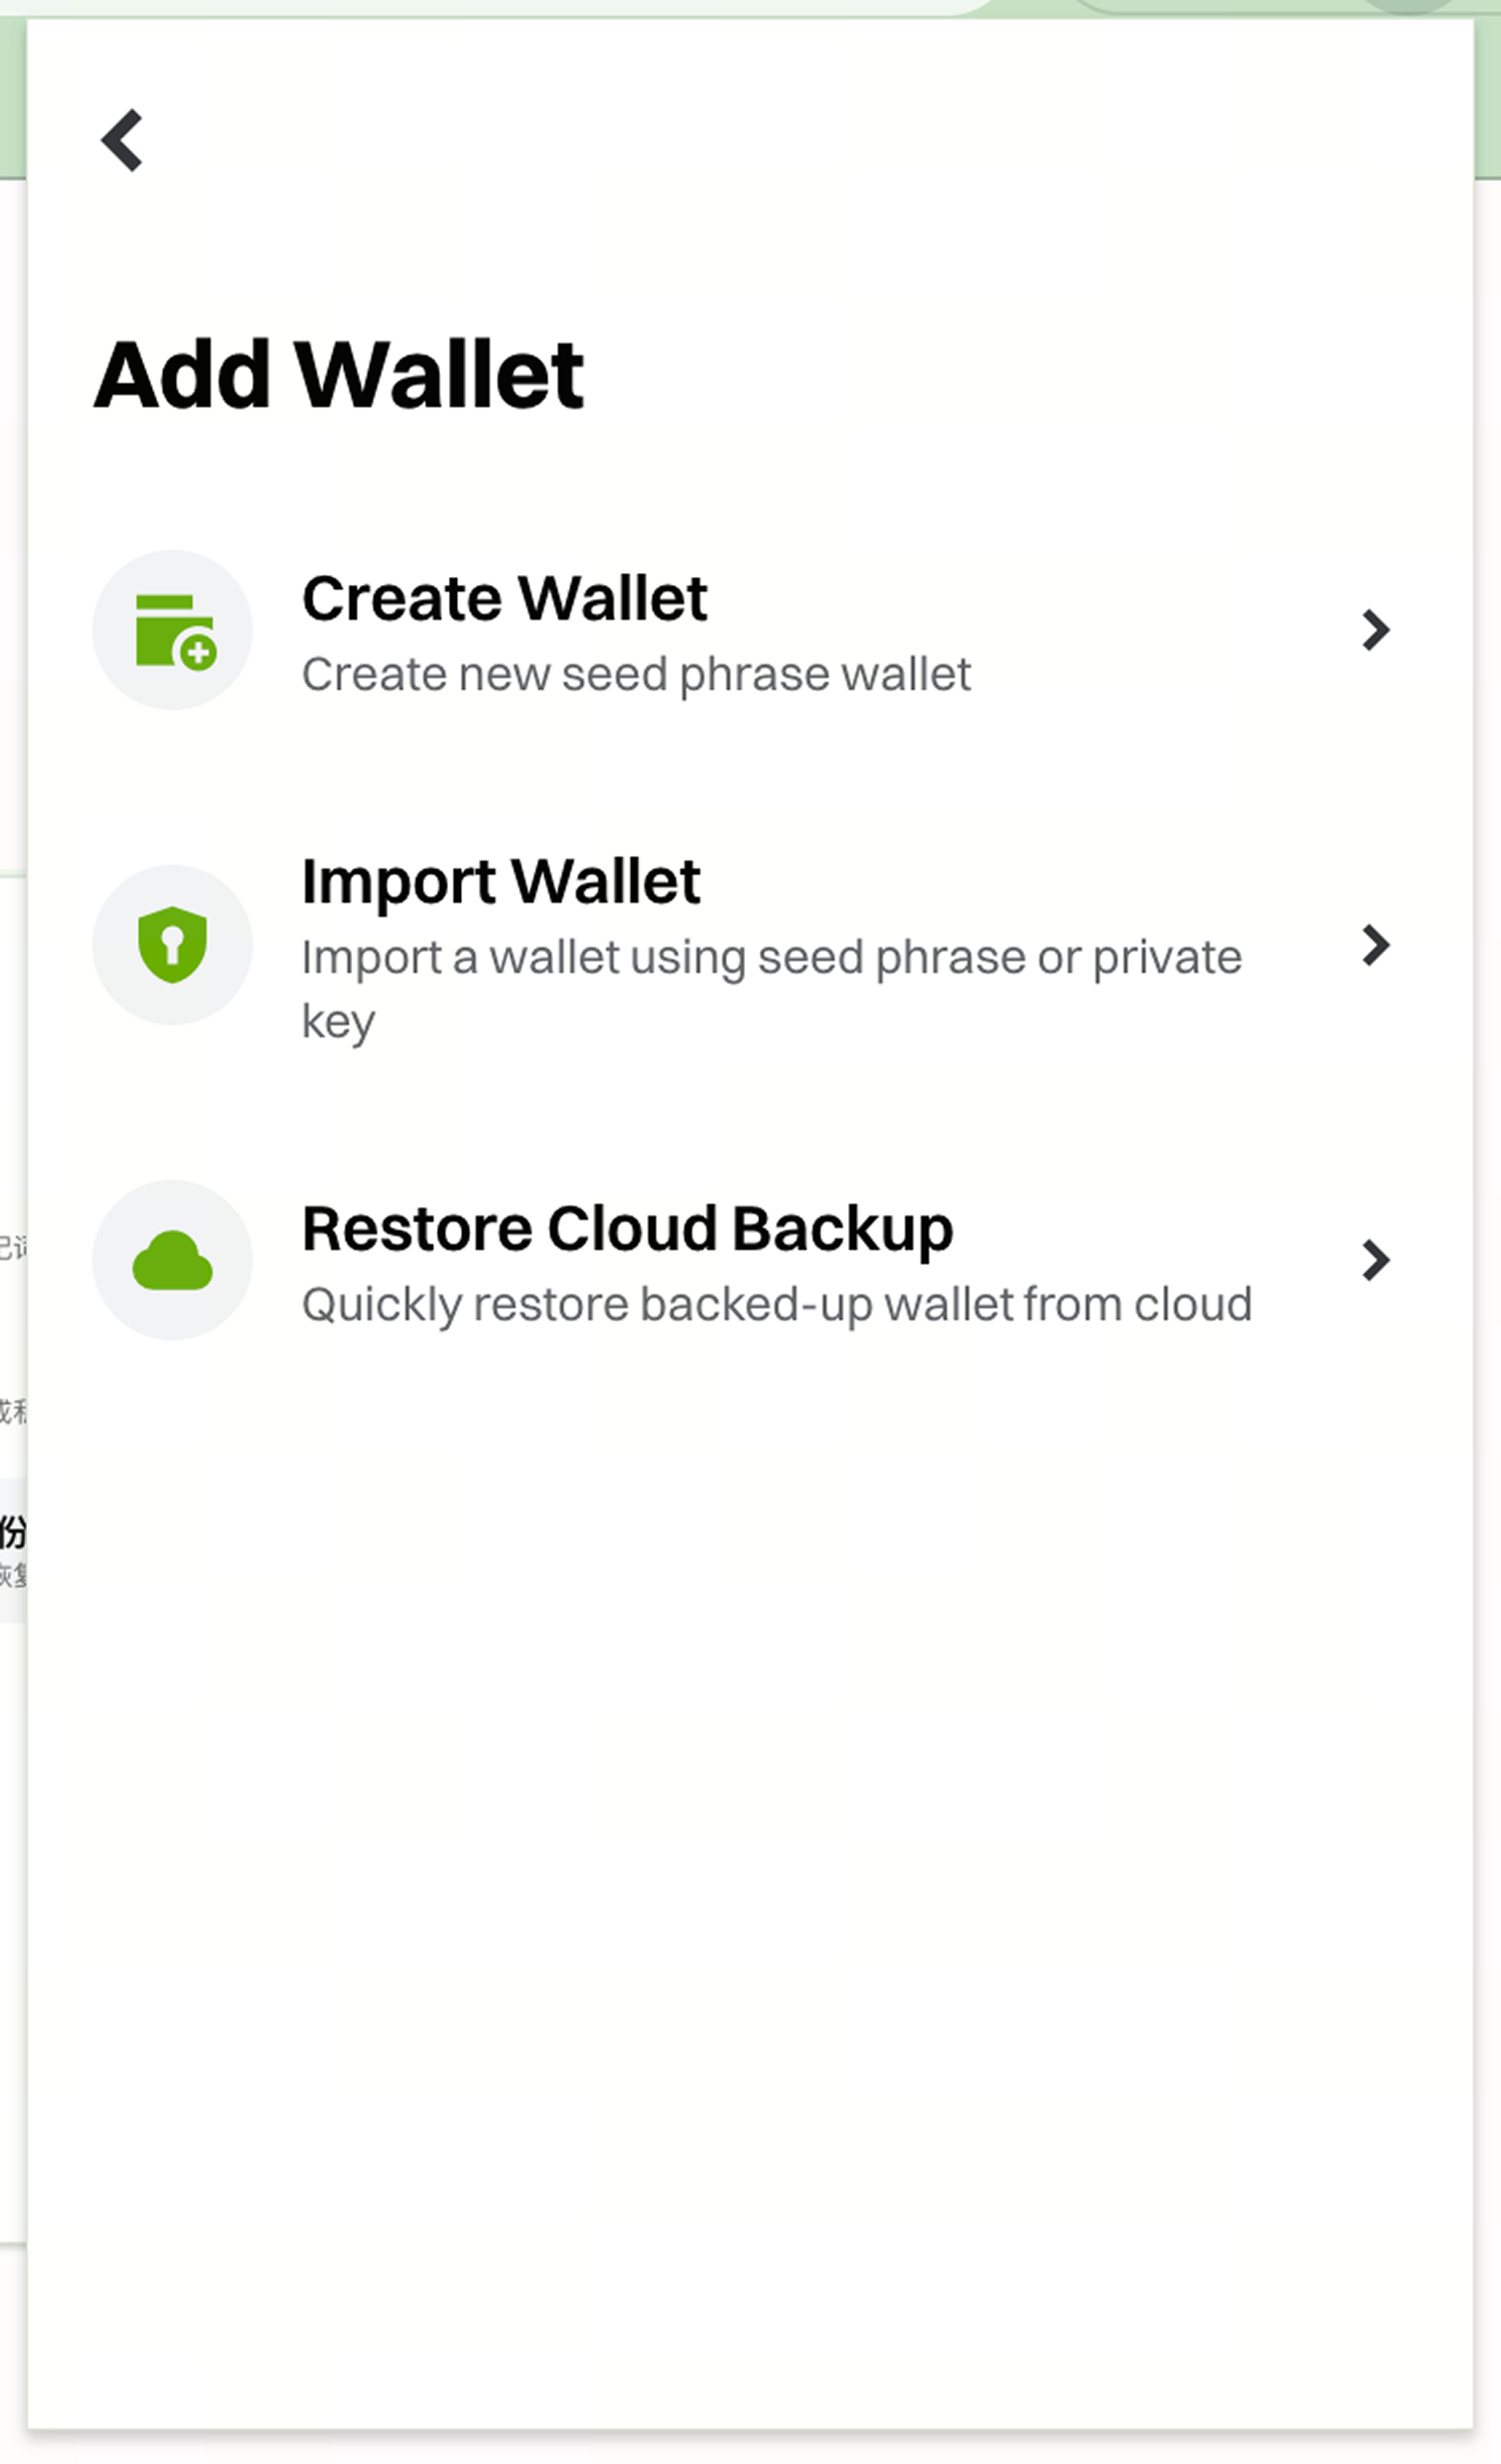Choose the Restore Cloud Backup title
The height and width of the screenshot is (2464, 1501).
tap(627, 1228)
